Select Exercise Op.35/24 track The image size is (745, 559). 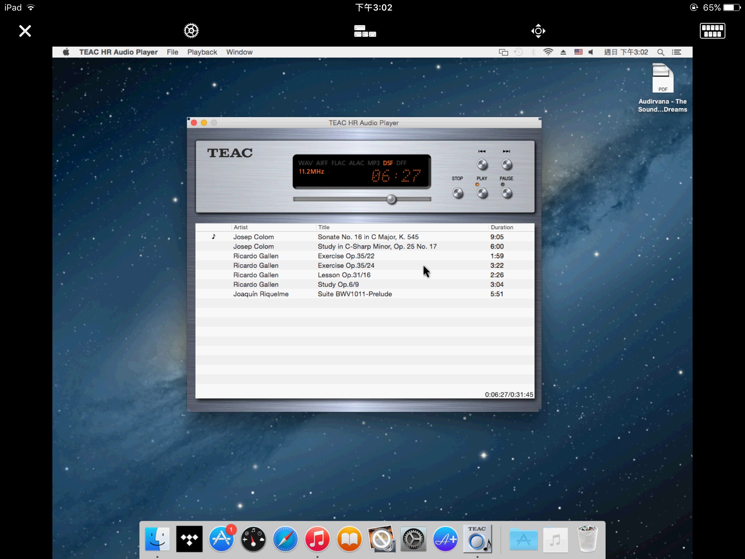coord(365,265)
